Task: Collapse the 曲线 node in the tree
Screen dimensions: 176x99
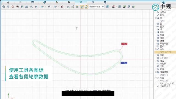Action: tap(156, 49)
